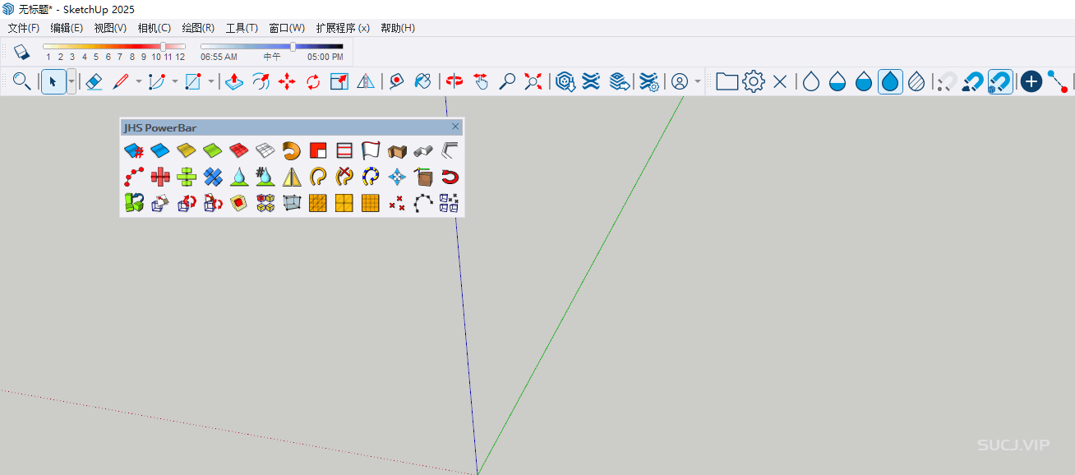Open the 视图(V) menu
Image resolution: width=1075 pixels, height=475 pixels.
(110, 28)
